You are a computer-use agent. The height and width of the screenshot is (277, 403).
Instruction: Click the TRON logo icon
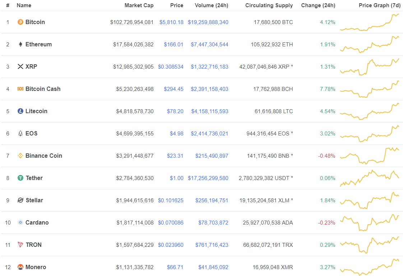point(20,245)
